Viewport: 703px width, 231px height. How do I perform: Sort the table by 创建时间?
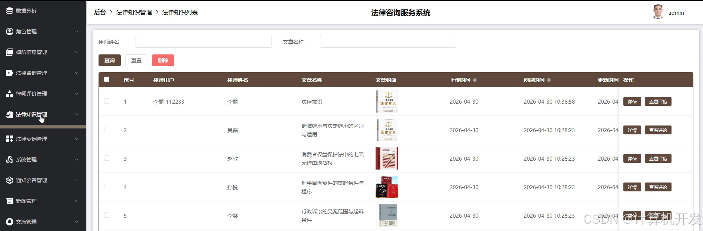pyautogui.click(x=549, y=80)
